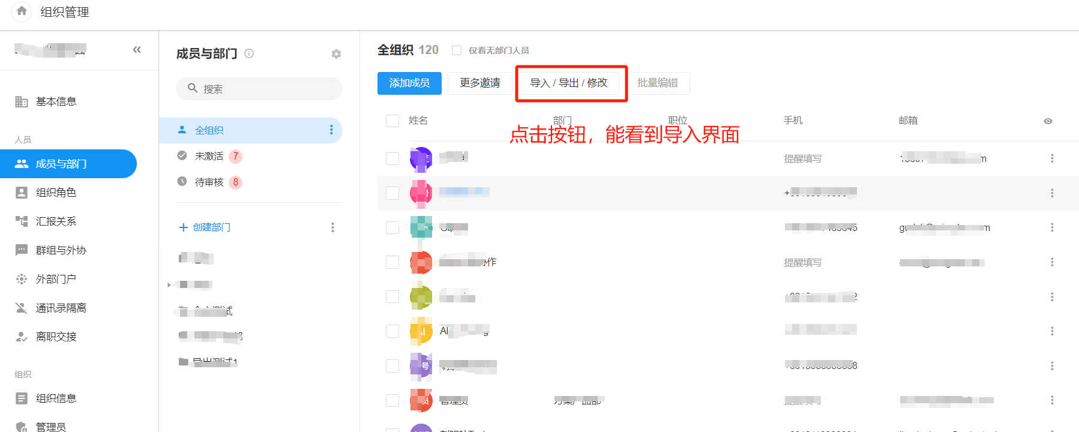Open the more menu for the 员 avatar row
This screenshot has height=432, width=1079.
pyautogui.click(x=1052, y=400)
